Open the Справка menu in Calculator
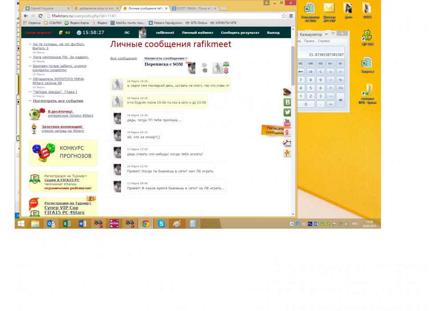The width and height of the screenshot is (445, 311). click(324, 41)
